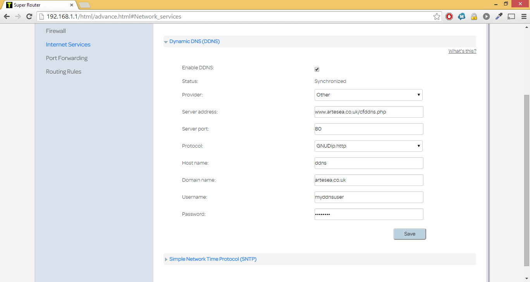Save the DDNS settings
Viewport: 530px width, 282px height.
point(410,234)
